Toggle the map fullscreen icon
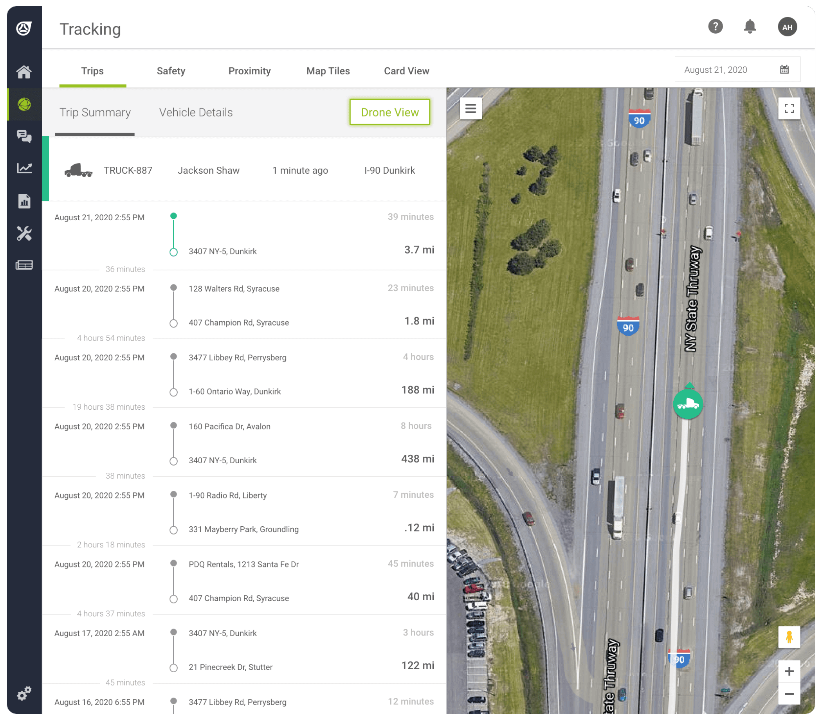Screen dimensions: 822x720 coord(789,108)
